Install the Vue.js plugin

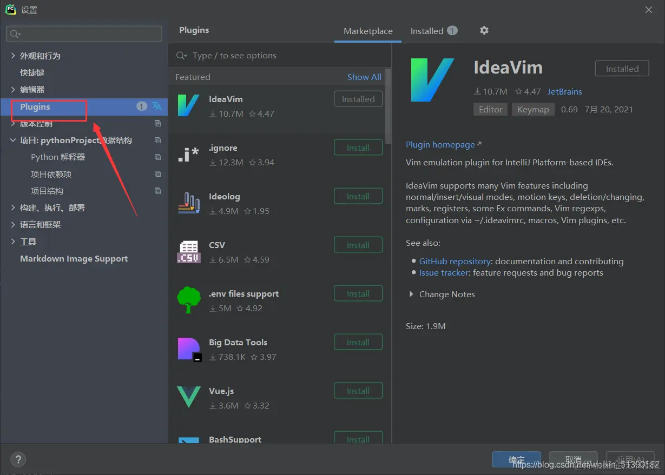[358, 391]
